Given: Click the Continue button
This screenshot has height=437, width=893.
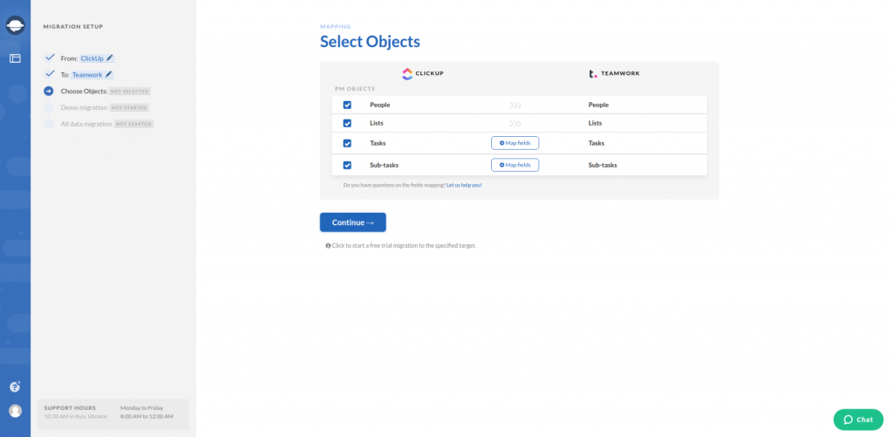Looking at the screenshot, I should 353,222.
